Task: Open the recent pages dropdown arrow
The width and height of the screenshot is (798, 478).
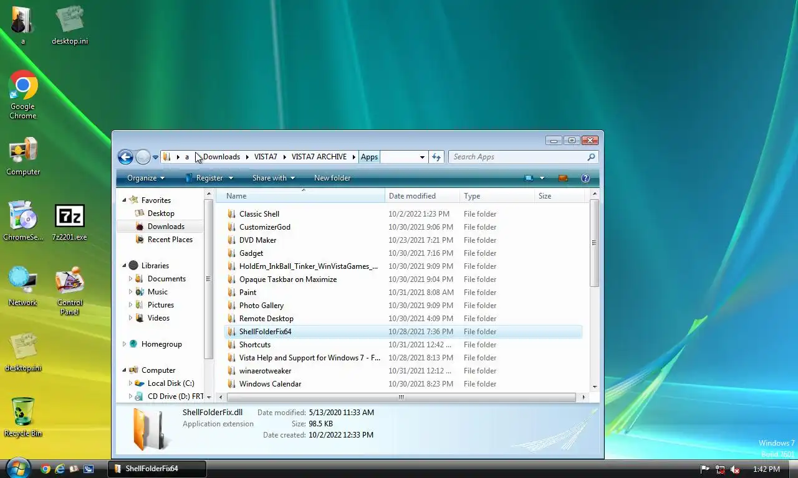Action: coord(155,157)
